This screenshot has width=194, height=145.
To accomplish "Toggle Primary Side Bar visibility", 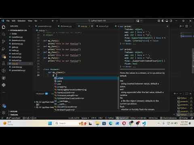I will (163, 21).
